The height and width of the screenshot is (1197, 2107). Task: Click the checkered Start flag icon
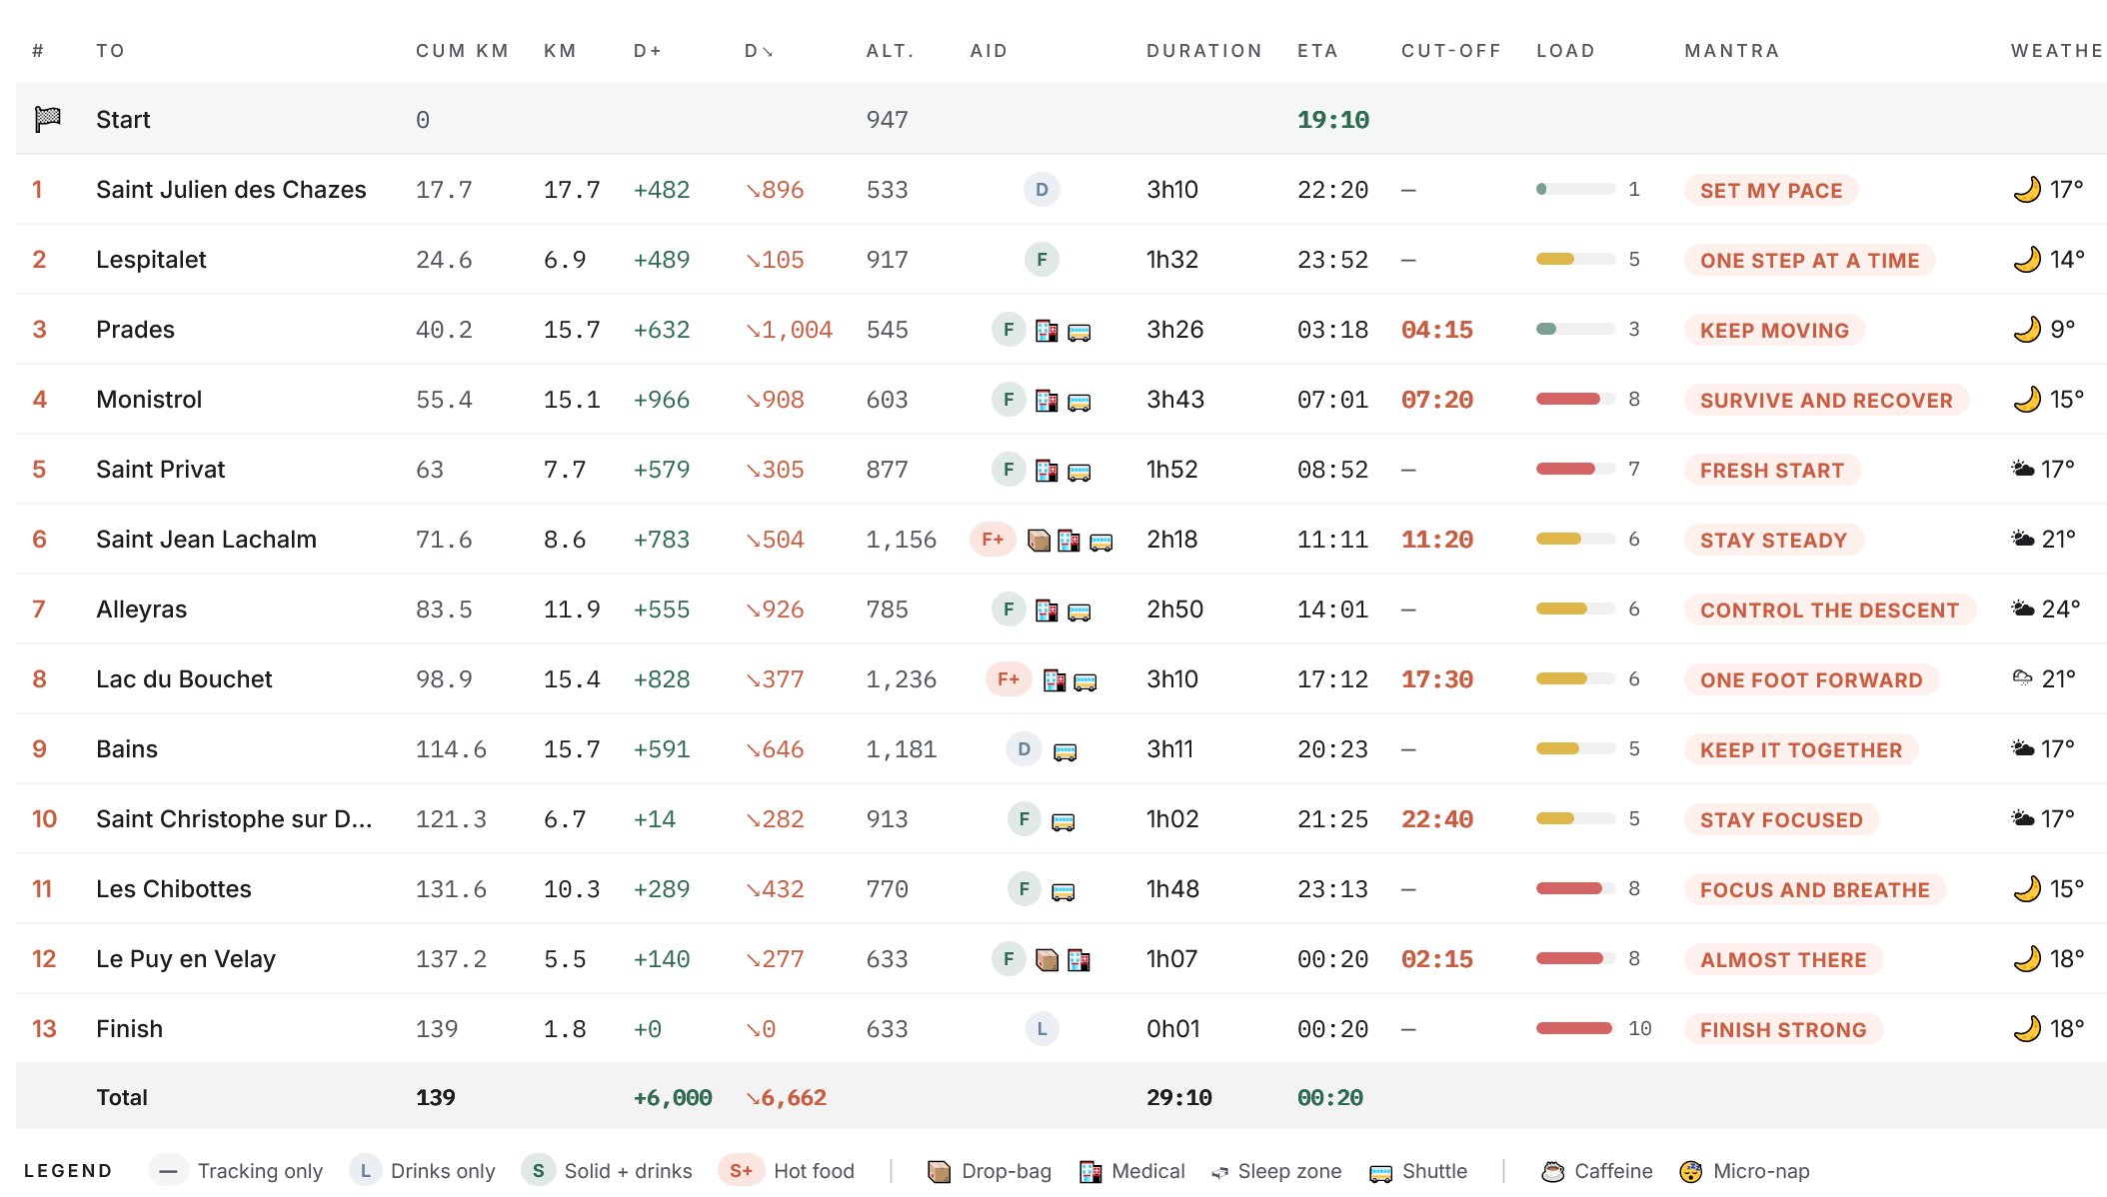[x=47, y=119]
